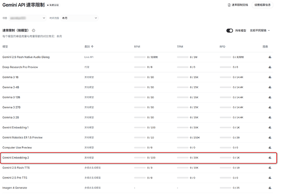Click the 0 / 3 RPM value
This screenshot has height=194, width=282.
(150, 168)
